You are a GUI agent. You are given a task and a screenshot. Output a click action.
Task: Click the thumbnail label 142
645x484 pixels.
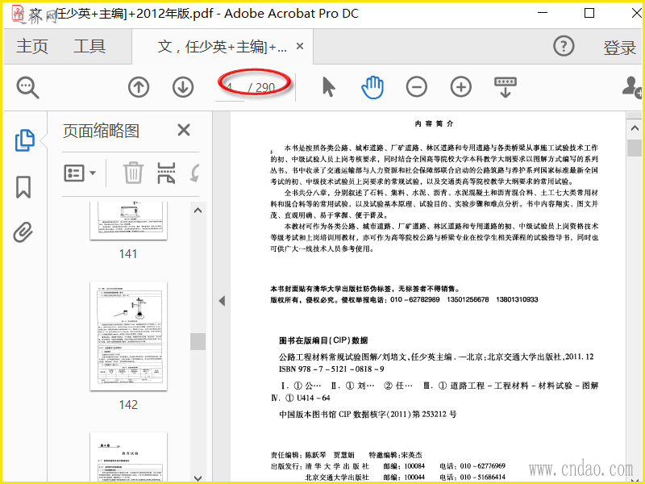pyautogui.click(x=128, y=405)
